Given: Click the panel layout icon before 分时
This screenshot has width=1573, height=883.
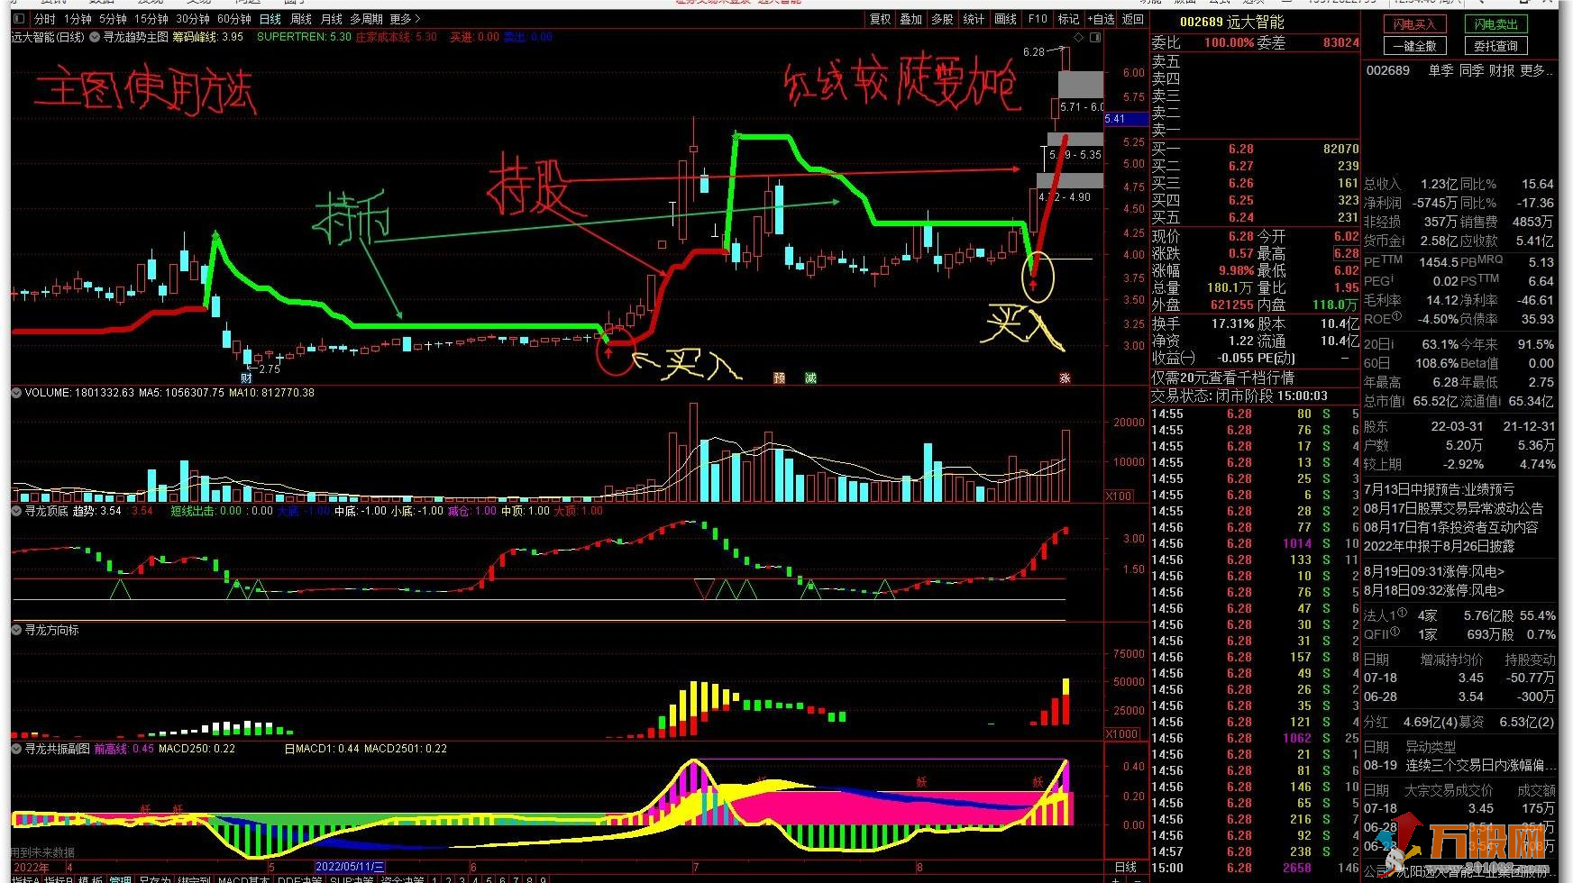Looking at the screenshot, I should pyautogui.click(x=19, y=19).
